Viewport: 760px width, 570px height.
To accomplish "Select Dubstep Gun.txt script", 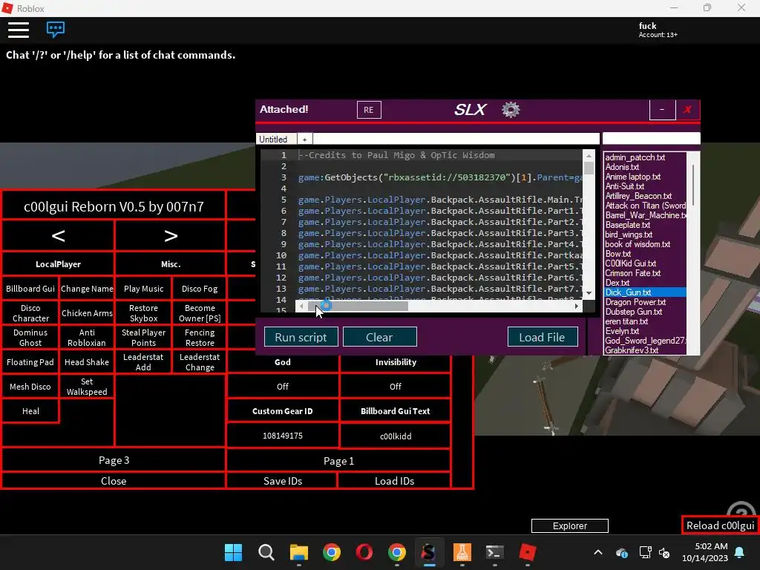I will [634, 312].
